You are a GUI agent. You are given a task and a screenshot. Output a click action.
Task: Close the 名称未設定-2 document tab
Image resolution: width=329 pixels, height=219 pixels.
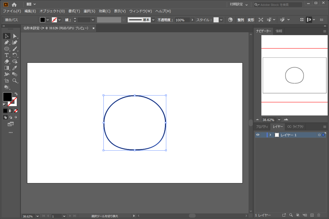(x=93, y=28)
